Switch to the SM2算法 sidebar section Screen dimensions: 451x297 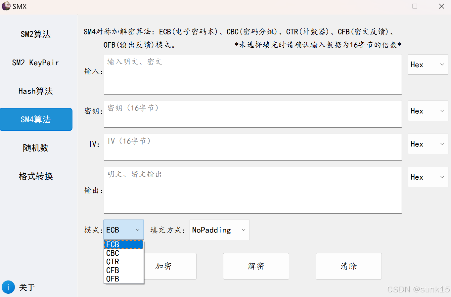pos(36,34)
